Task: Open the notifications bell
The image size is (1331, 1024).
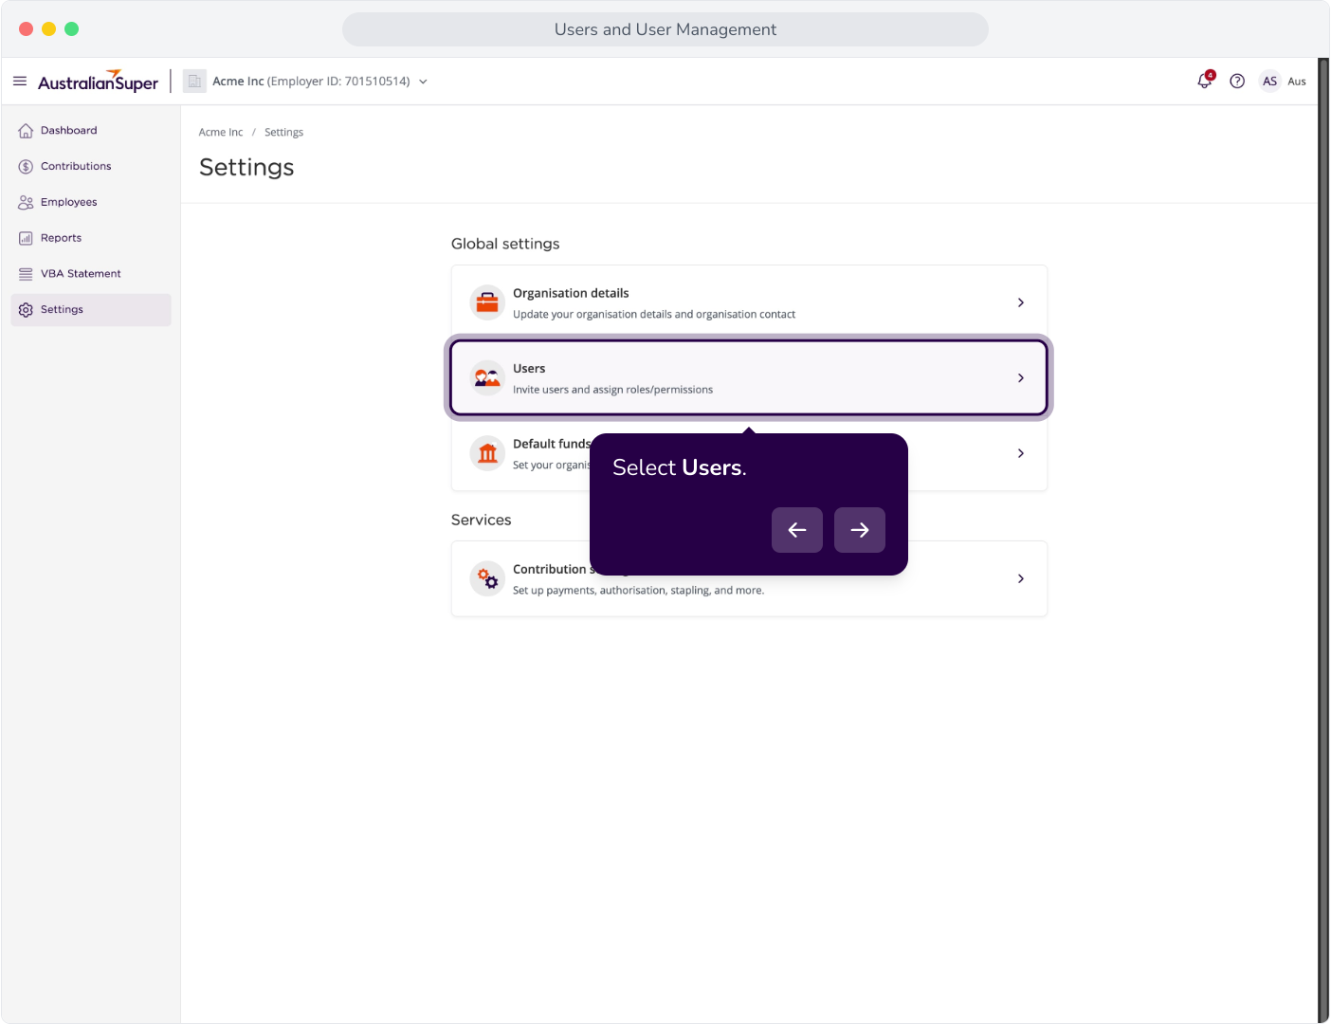Action: [1205, 81]
